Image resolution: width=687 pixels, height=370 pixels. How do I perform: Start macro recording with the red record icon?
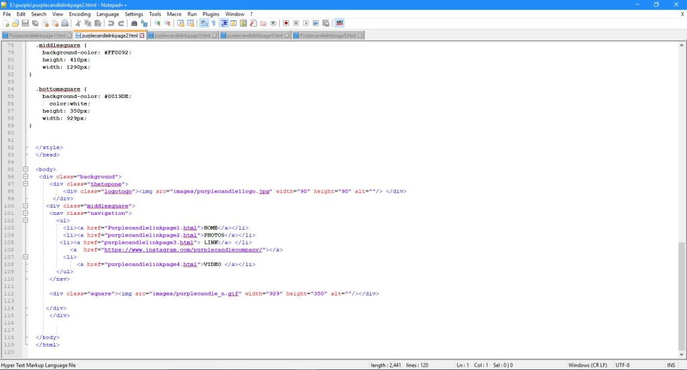pyautogui.click(x=286, y=23)
